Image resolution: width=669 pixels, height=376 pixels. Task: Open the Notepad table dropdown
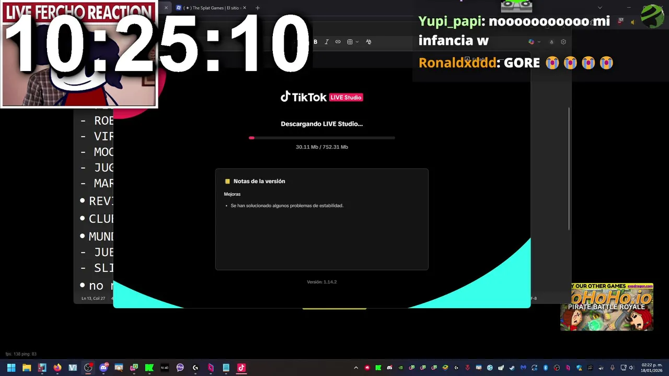click(353, 42)
